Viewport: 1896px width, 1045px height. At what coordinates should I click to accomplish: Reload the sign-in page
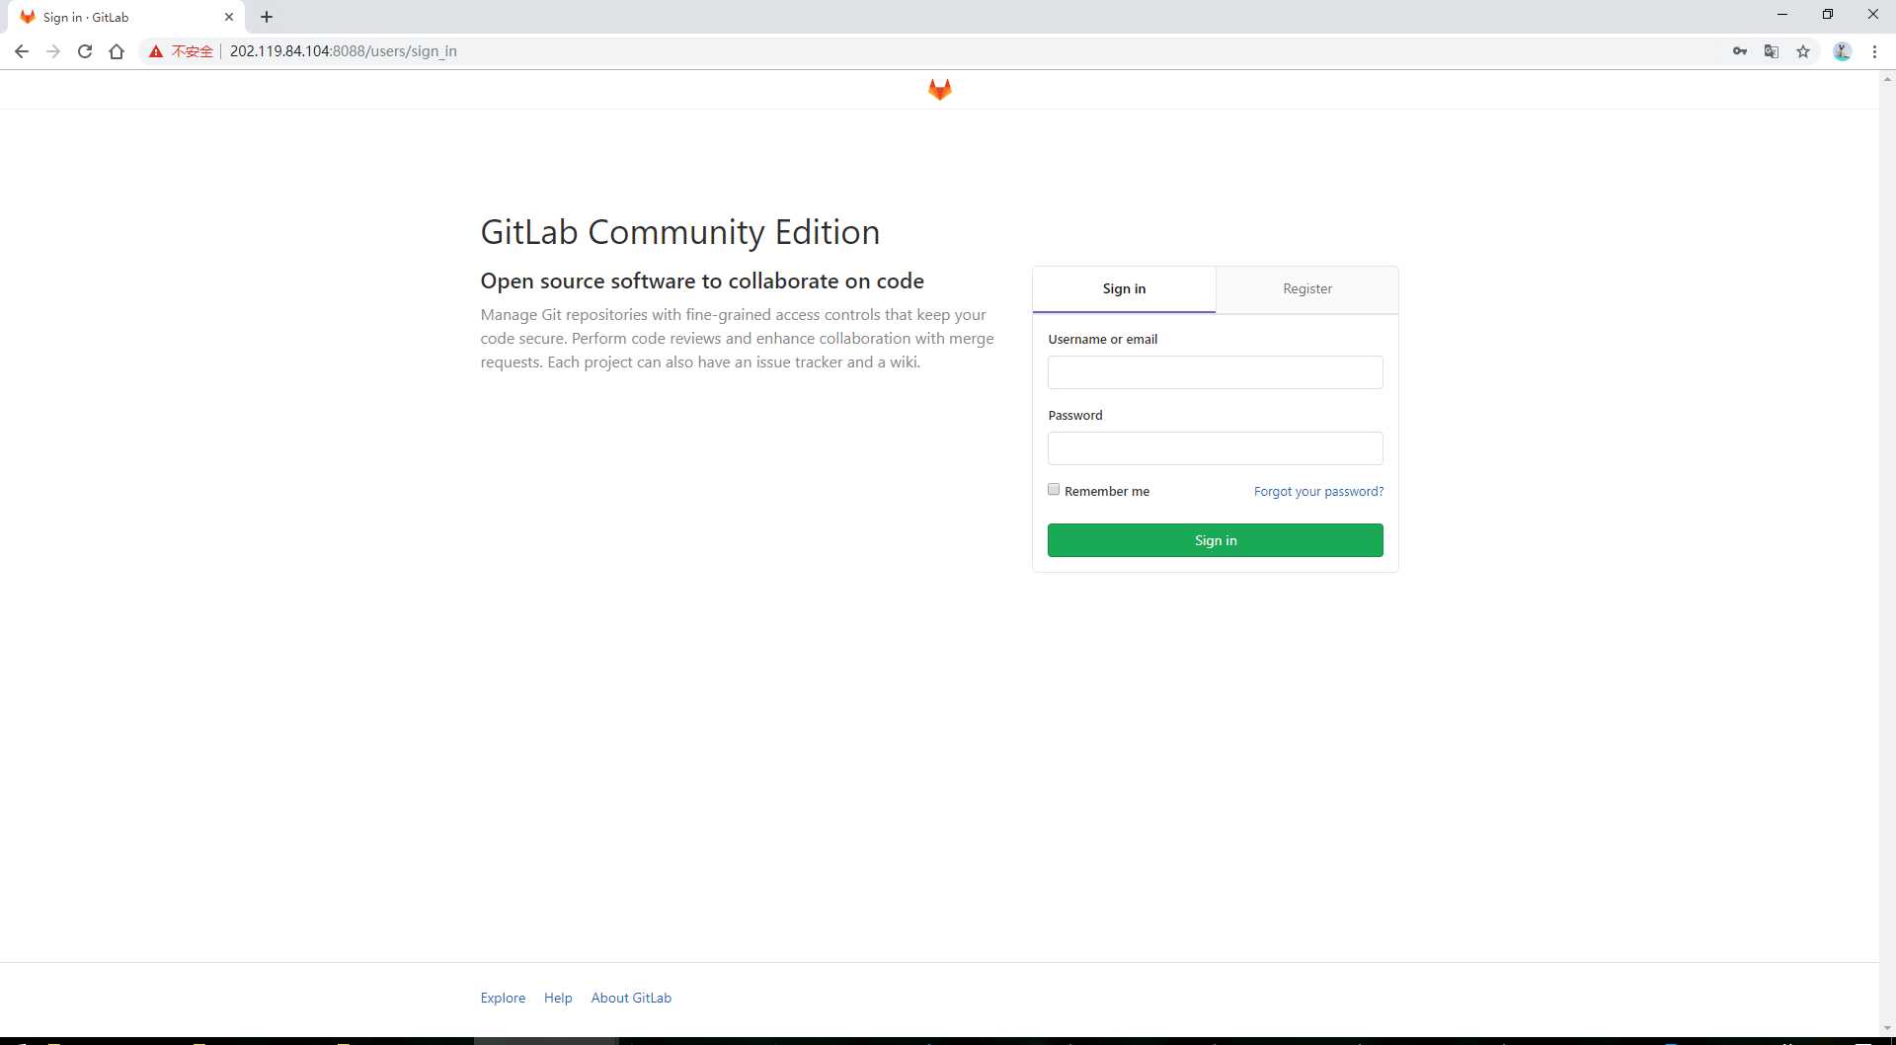85,51
